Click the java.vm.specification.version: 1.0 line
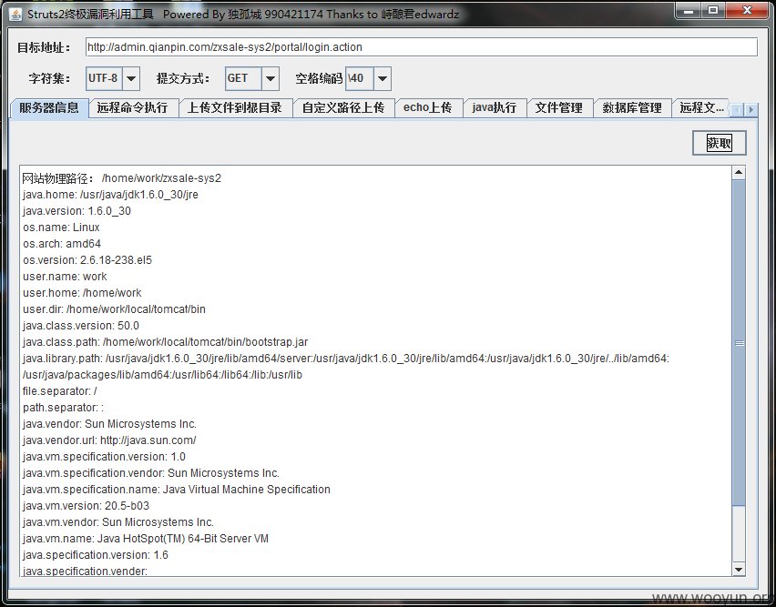The height and width of the screenshot is (607, 776). pos(105,456)
